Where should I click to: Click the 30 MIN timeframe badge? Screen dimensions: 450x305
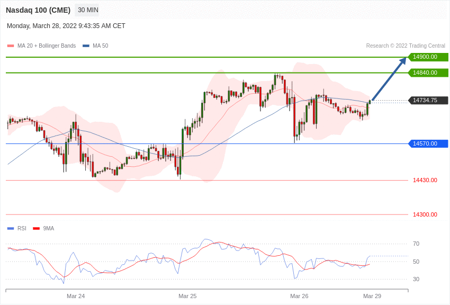click(x=88, y=10)
